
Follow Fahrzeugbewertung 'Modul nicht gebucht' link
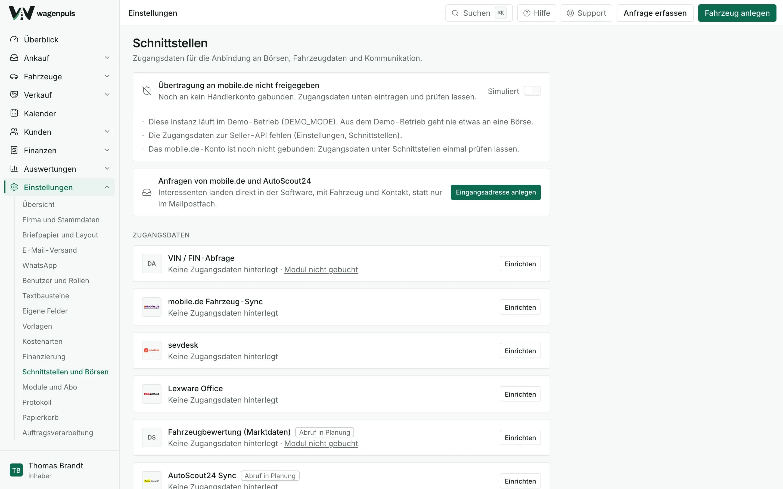321,443
